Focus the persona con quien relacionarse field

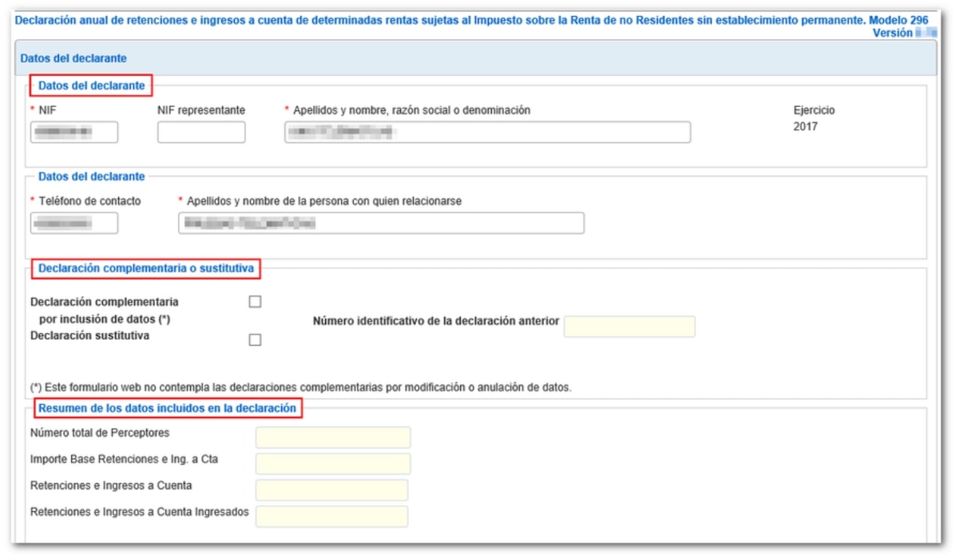pos(381,224)
